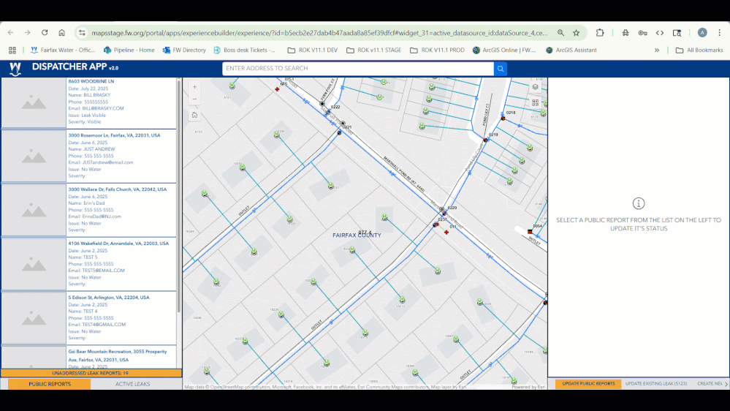Viewport: 730px width, 411px height.
Task: Open the FW Directory bookmark
Action: click(x=184, y=50)
